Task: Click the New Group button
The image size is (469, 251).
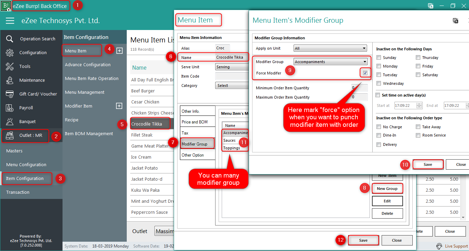Action: [x=387, y=189]
